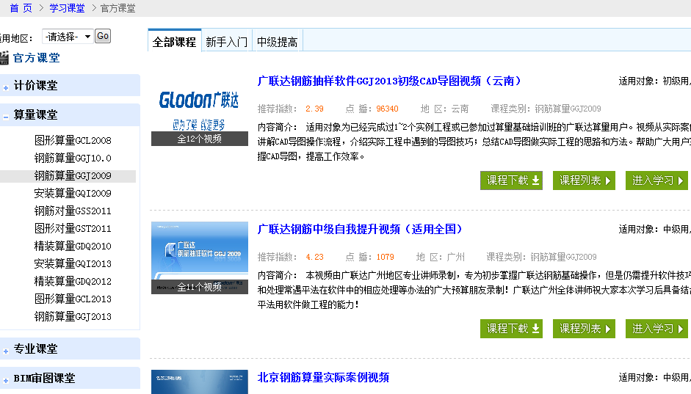Open 广联达钢筋中级自我提升视频 title link

(x=360, y=229)
